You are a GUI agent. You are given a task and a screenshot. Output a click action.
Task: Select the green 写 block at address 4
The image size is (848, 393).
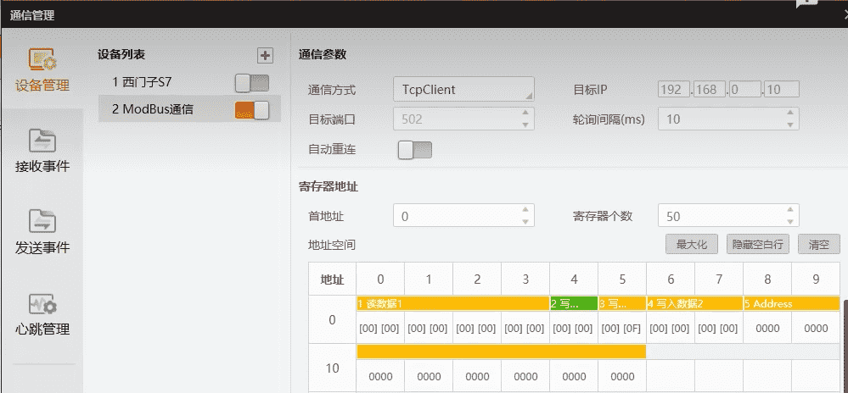point(574,303)
